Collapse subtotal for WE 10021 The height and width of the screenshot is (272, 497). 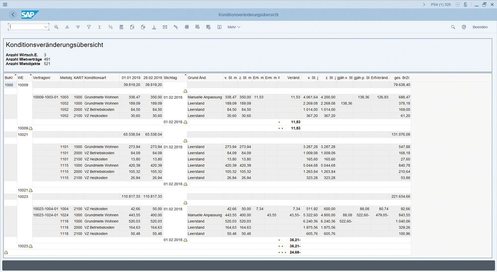point(31,190)
